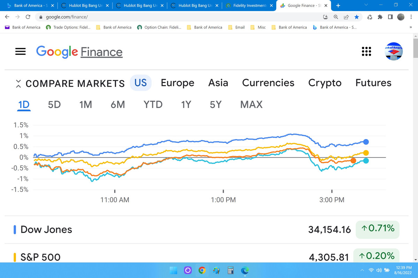Open the Misc bookmark folder

tap(258, 27)
